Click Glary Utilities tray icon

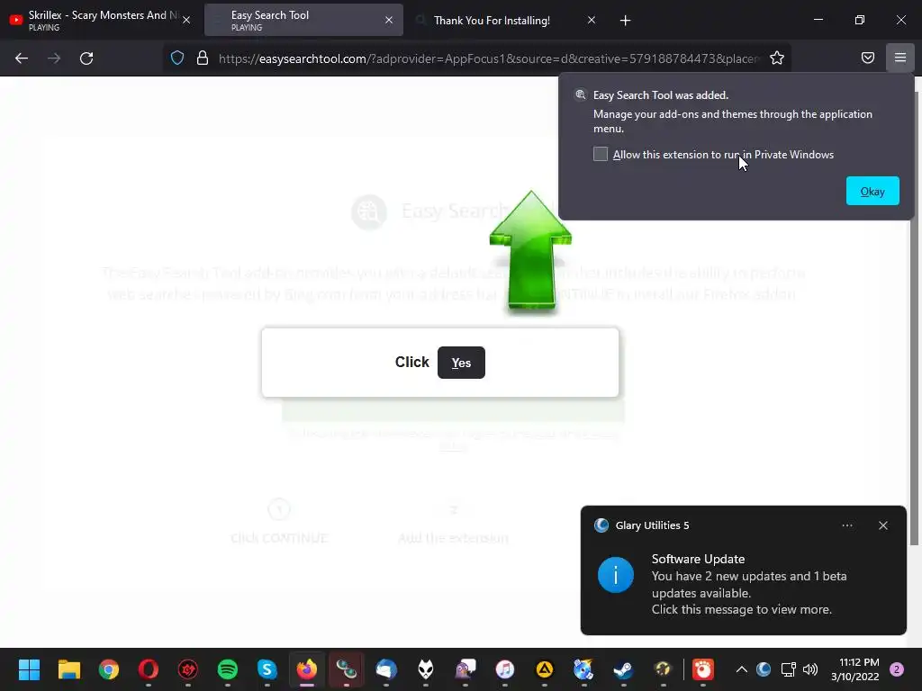coord(764,669)
